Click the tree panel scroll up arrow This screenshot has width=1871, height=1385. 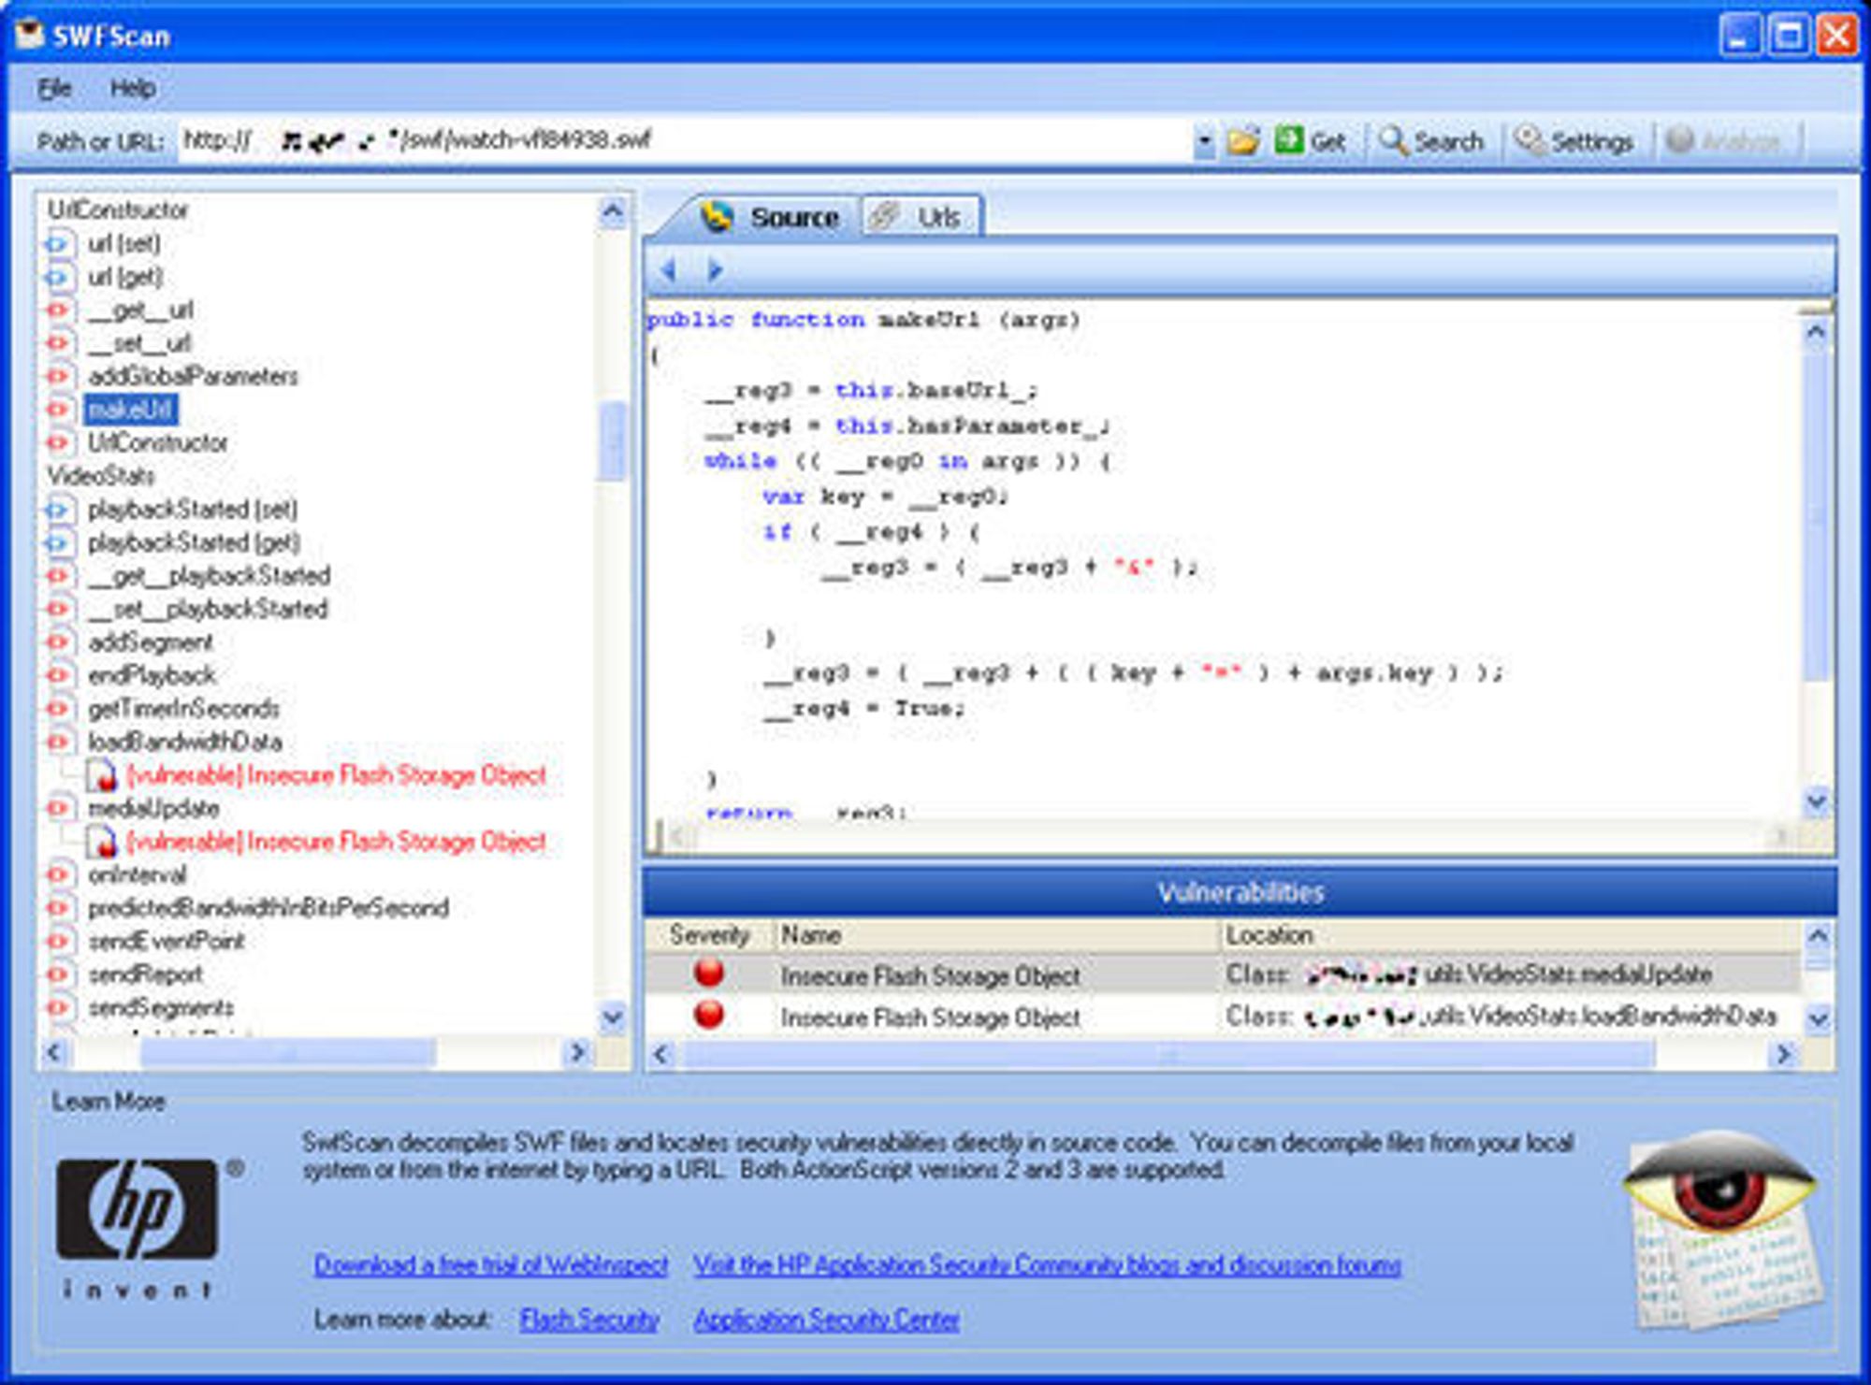pyautogui.click(x=613, y=212)
